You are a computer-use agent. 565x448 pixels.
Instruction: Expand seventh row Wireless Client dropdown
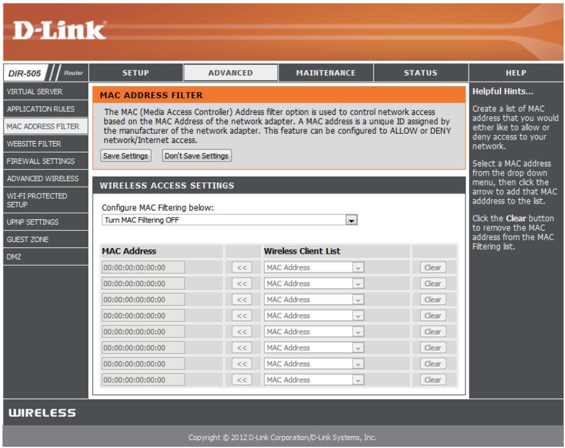pyautogui.click(x=314, y=364)
